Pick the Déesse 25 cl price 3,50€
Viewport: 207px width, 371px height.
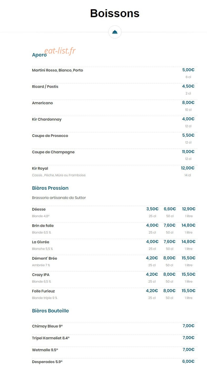pyautogui.click(x=152, y=209)
